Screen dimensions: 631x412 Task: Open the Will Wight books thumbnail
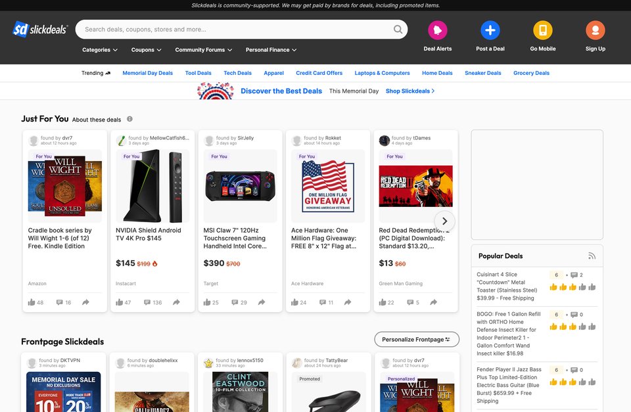point(65,186)
